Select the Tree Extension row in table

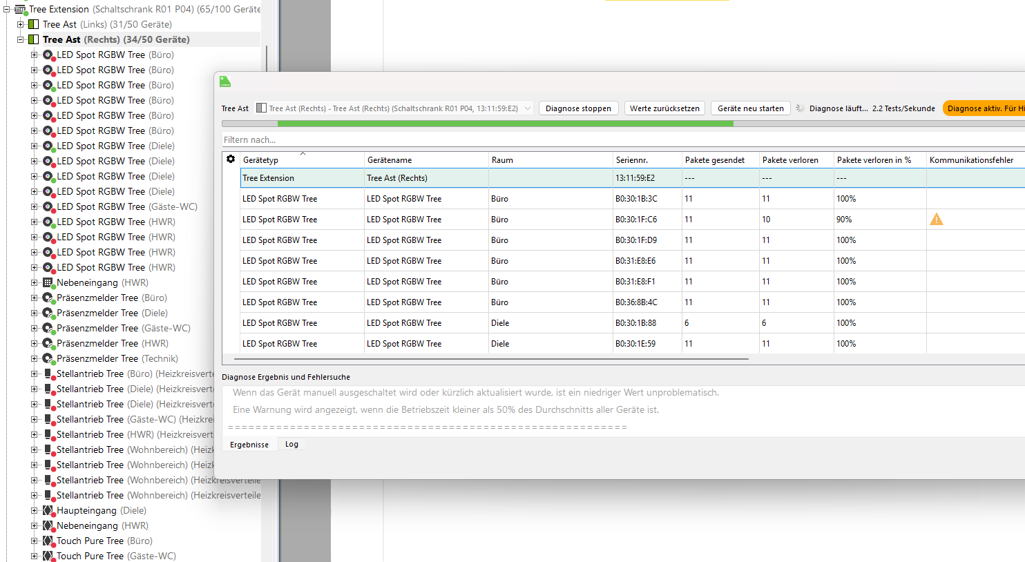tap(632, 178)
